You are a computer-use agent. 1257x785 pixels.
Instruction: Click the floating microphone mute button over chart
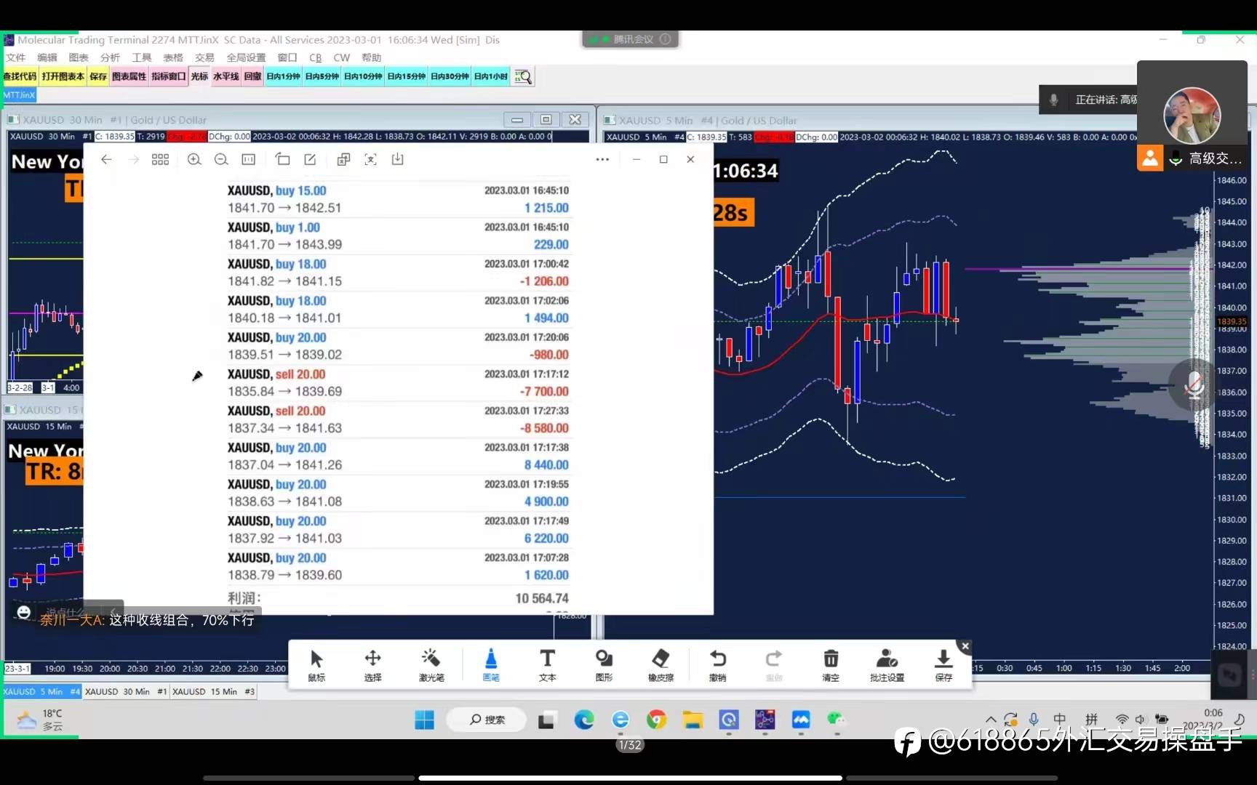(1193, 385)
